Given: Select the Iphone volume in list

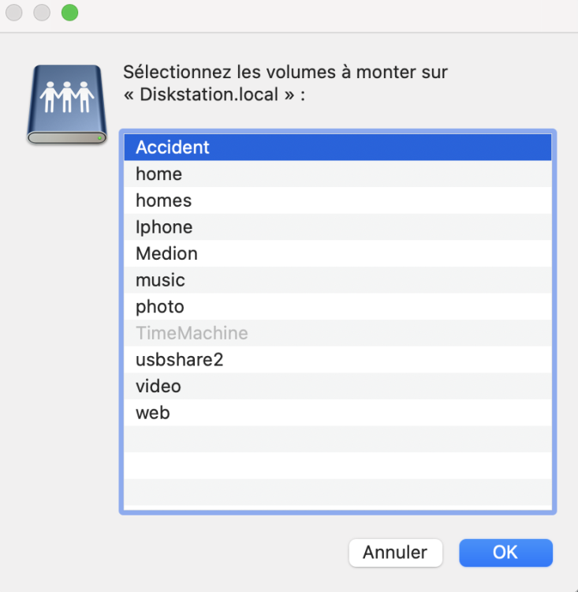Looking at the screenshot, I should pos(164,227).
